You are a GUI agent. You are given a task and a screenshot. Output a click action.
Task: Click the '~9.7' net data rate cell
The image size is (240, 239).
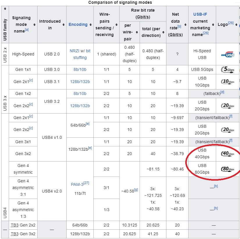(x=177, y=82)
